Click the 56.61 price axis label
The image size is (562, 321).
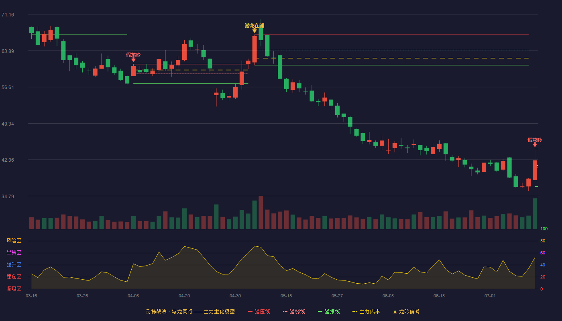pyautogui.click(x=8, y=87)
